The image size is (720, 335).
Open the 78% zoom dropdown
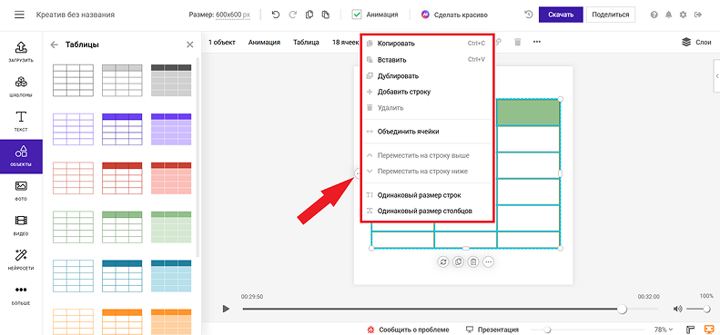[663, 330]
